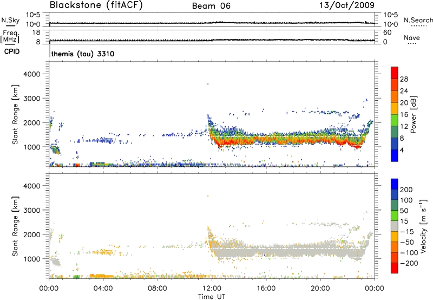
Task: Select the 'Nave' label
Action: tap(412, 37)
